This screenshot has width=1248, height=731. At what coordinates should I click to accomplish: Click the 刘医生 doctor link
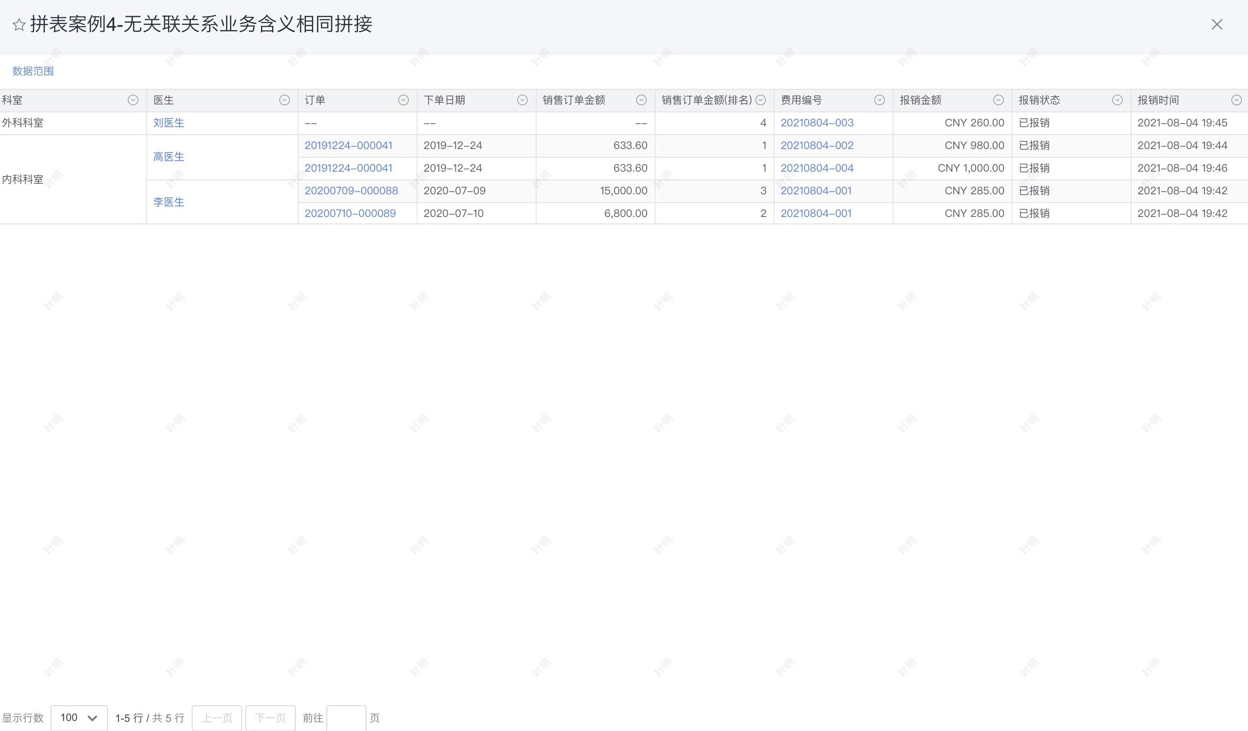coord(168,123)
